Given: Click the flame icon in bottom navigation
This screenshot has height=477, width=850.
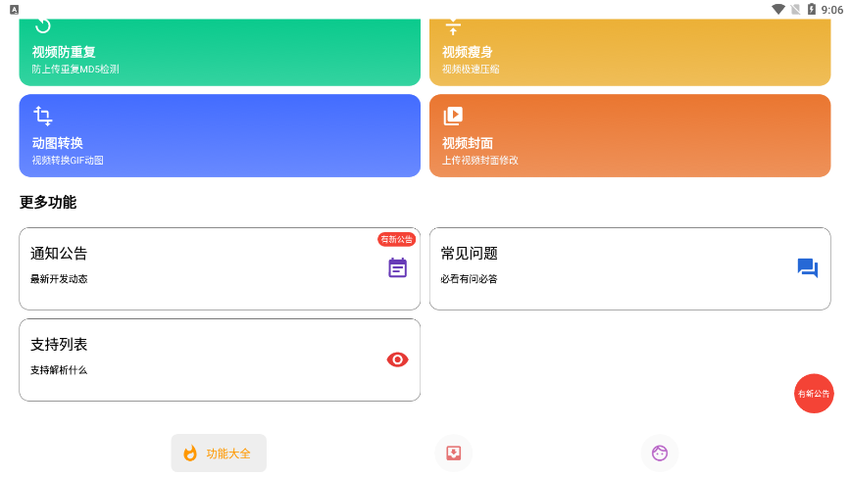Looking at the screenshot, I should 190,453.
